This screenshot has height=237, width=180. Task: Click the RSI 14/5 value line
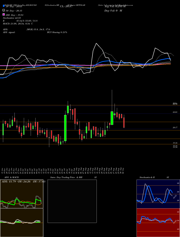click(20, 21)
